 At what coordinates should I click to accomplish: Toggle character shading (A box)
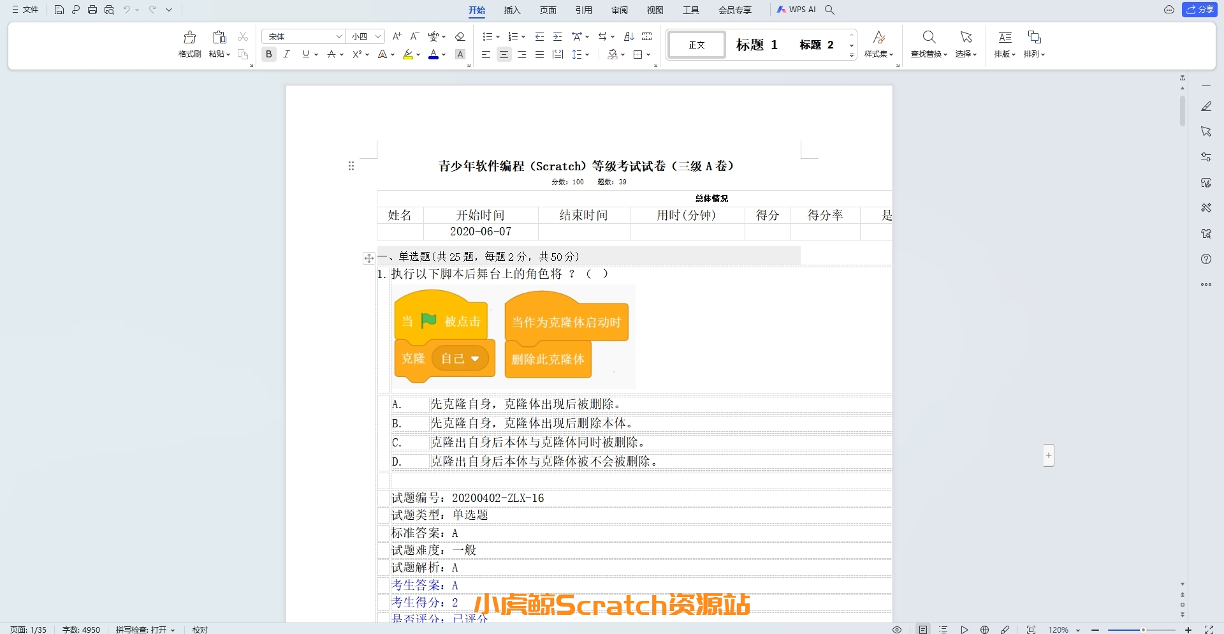[x=460, y=55]
